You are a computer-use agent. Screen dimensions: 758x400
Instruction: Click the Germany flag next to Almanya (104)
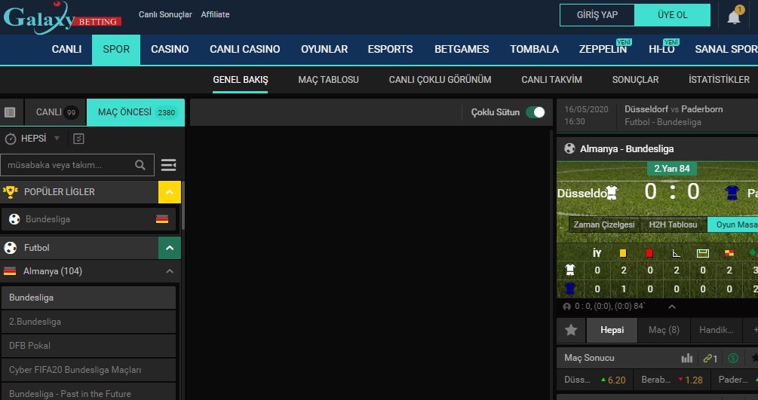(x=10, y=271)
